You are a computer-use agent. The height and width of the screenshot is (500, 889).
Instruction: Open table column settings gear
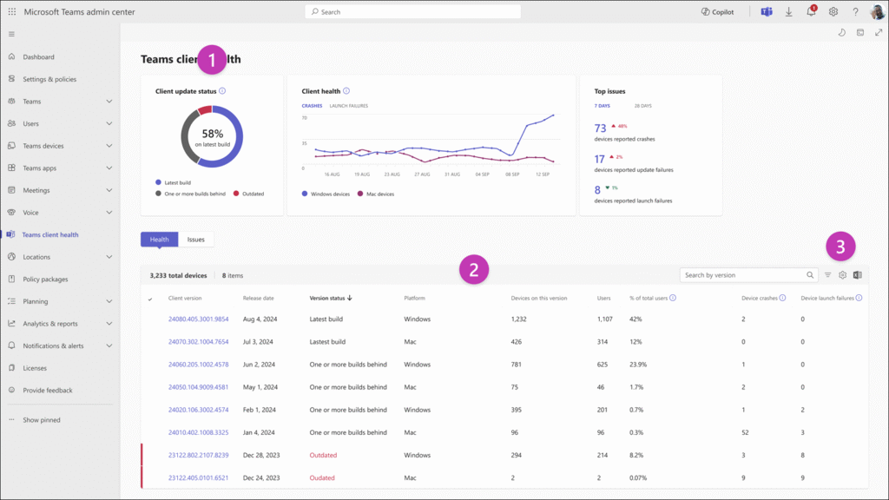(x=842, y=275)
